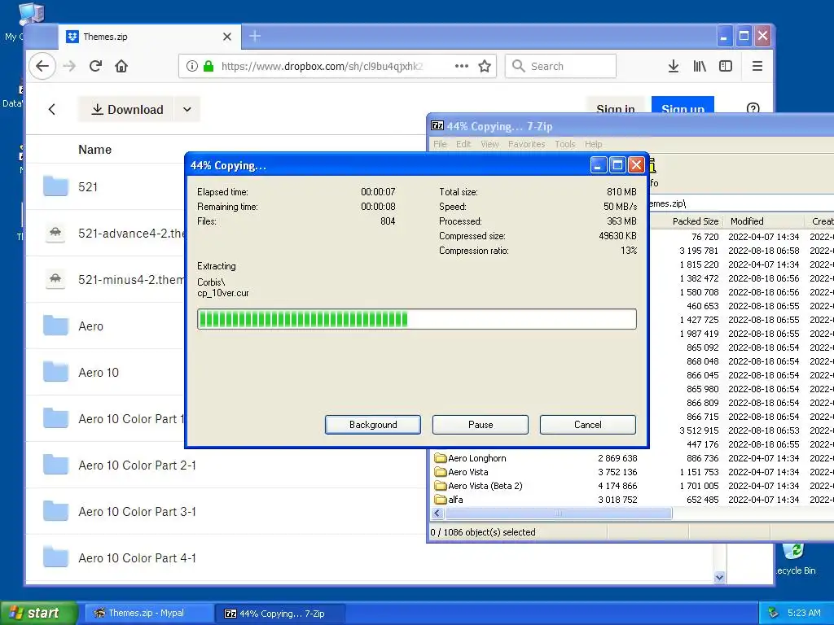Image resolution: width=834 pixels, height=625 pixels.
Task: Click Dropbox page scroll down arrow
Action: (719, 577)
